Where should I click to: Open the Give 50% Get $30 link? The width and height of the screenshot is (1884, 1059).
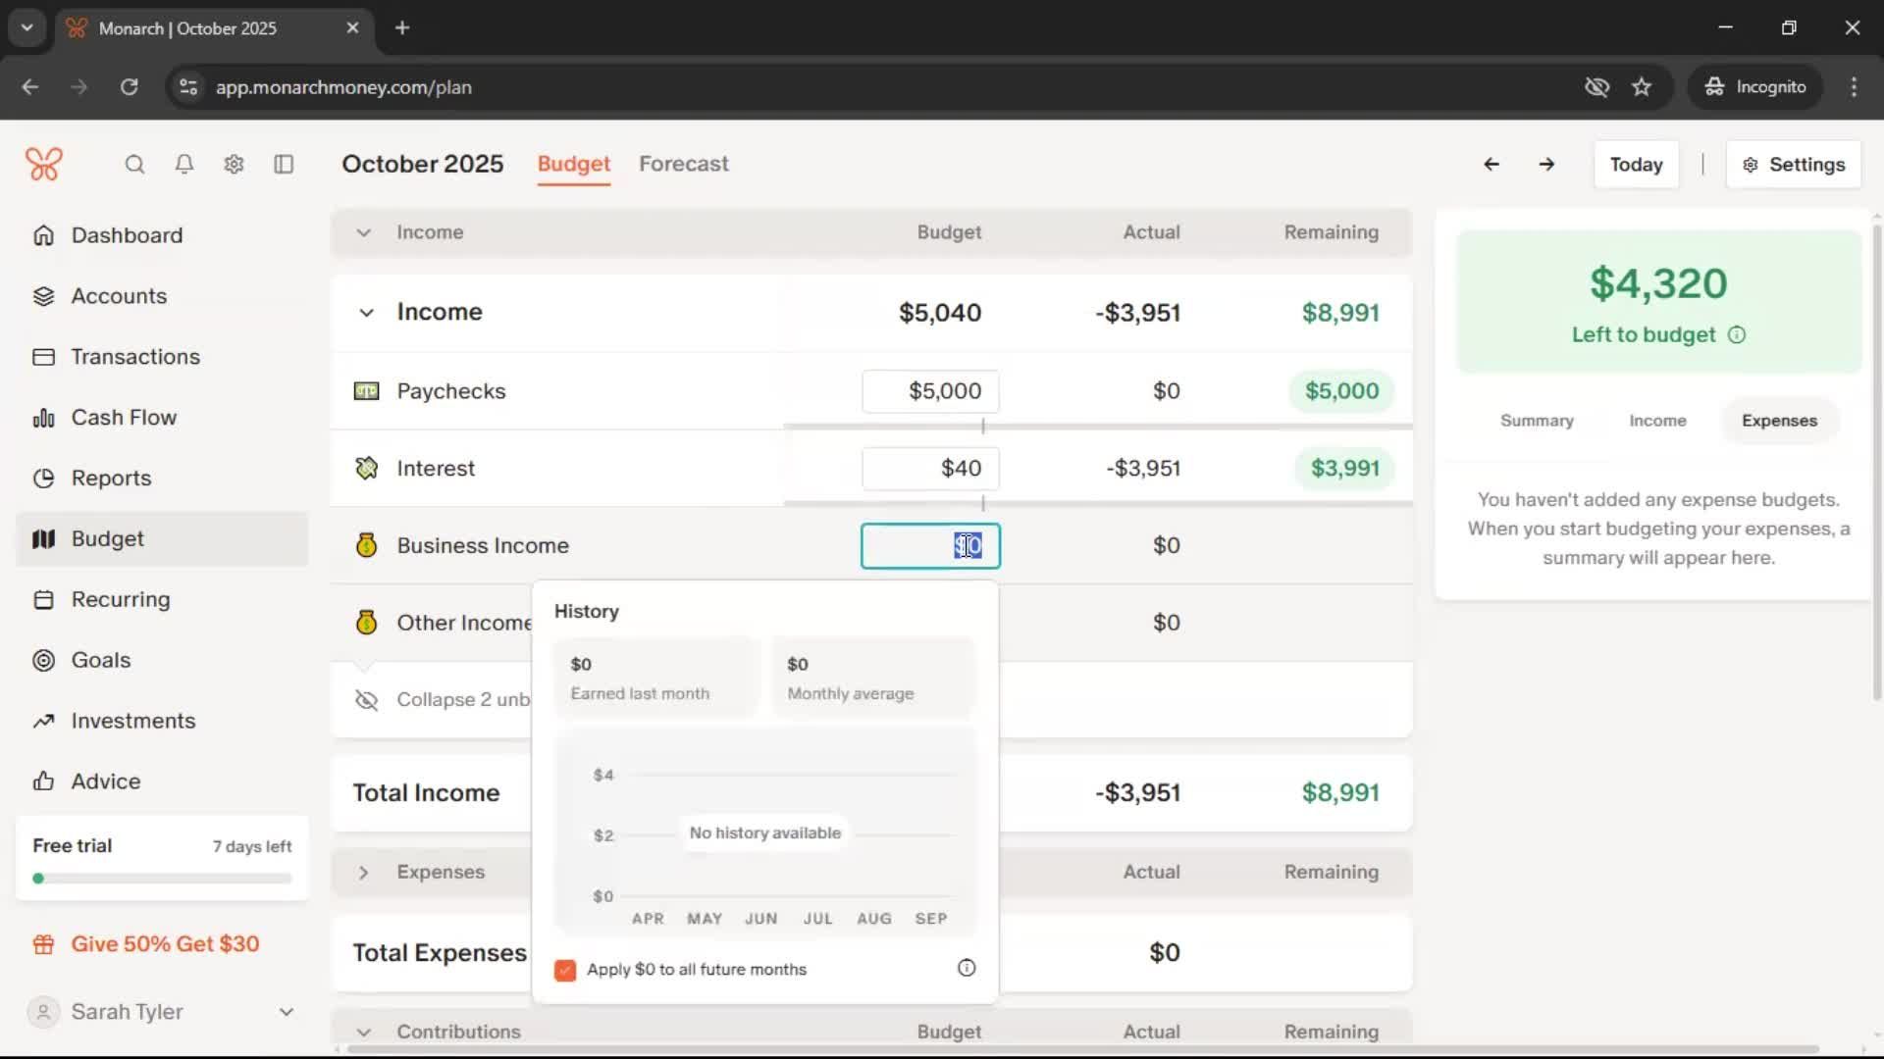click(x=165, y=944)
